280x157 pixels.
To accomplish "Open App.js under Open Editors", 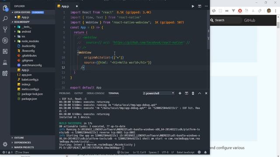I will (33, 17).
